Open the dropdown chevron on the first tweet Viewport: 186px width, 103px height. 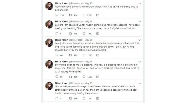point(139,4)
